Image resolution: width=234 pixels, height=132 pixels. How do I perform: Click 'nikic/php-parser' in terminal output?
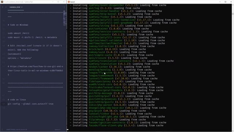pyautogui.click(x=101, y=105)
